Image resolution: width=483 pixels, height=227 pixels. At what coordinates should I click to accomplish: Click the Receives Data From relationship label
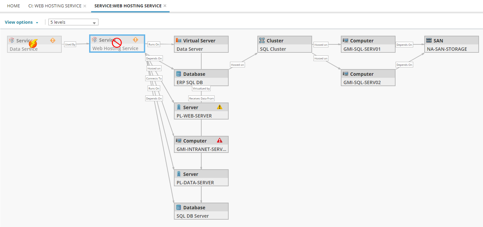point(201,98)
